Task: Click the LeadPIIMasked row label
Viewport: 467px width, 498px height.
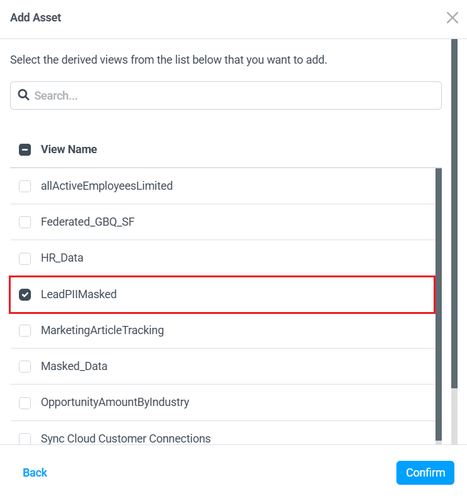Action: (79, 294)
